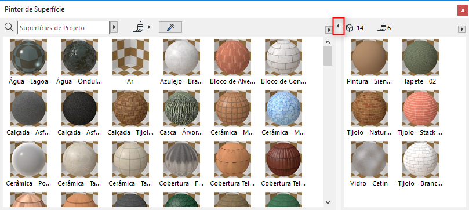Click the scrollbar up arrow
This screenshot has width=469, height=210.
(328, 42)
